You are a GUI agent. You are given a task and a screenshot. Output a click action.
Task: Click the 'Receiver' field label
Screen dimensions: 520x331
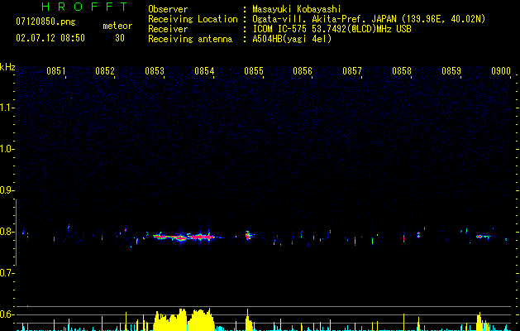[x=168, y=29]
